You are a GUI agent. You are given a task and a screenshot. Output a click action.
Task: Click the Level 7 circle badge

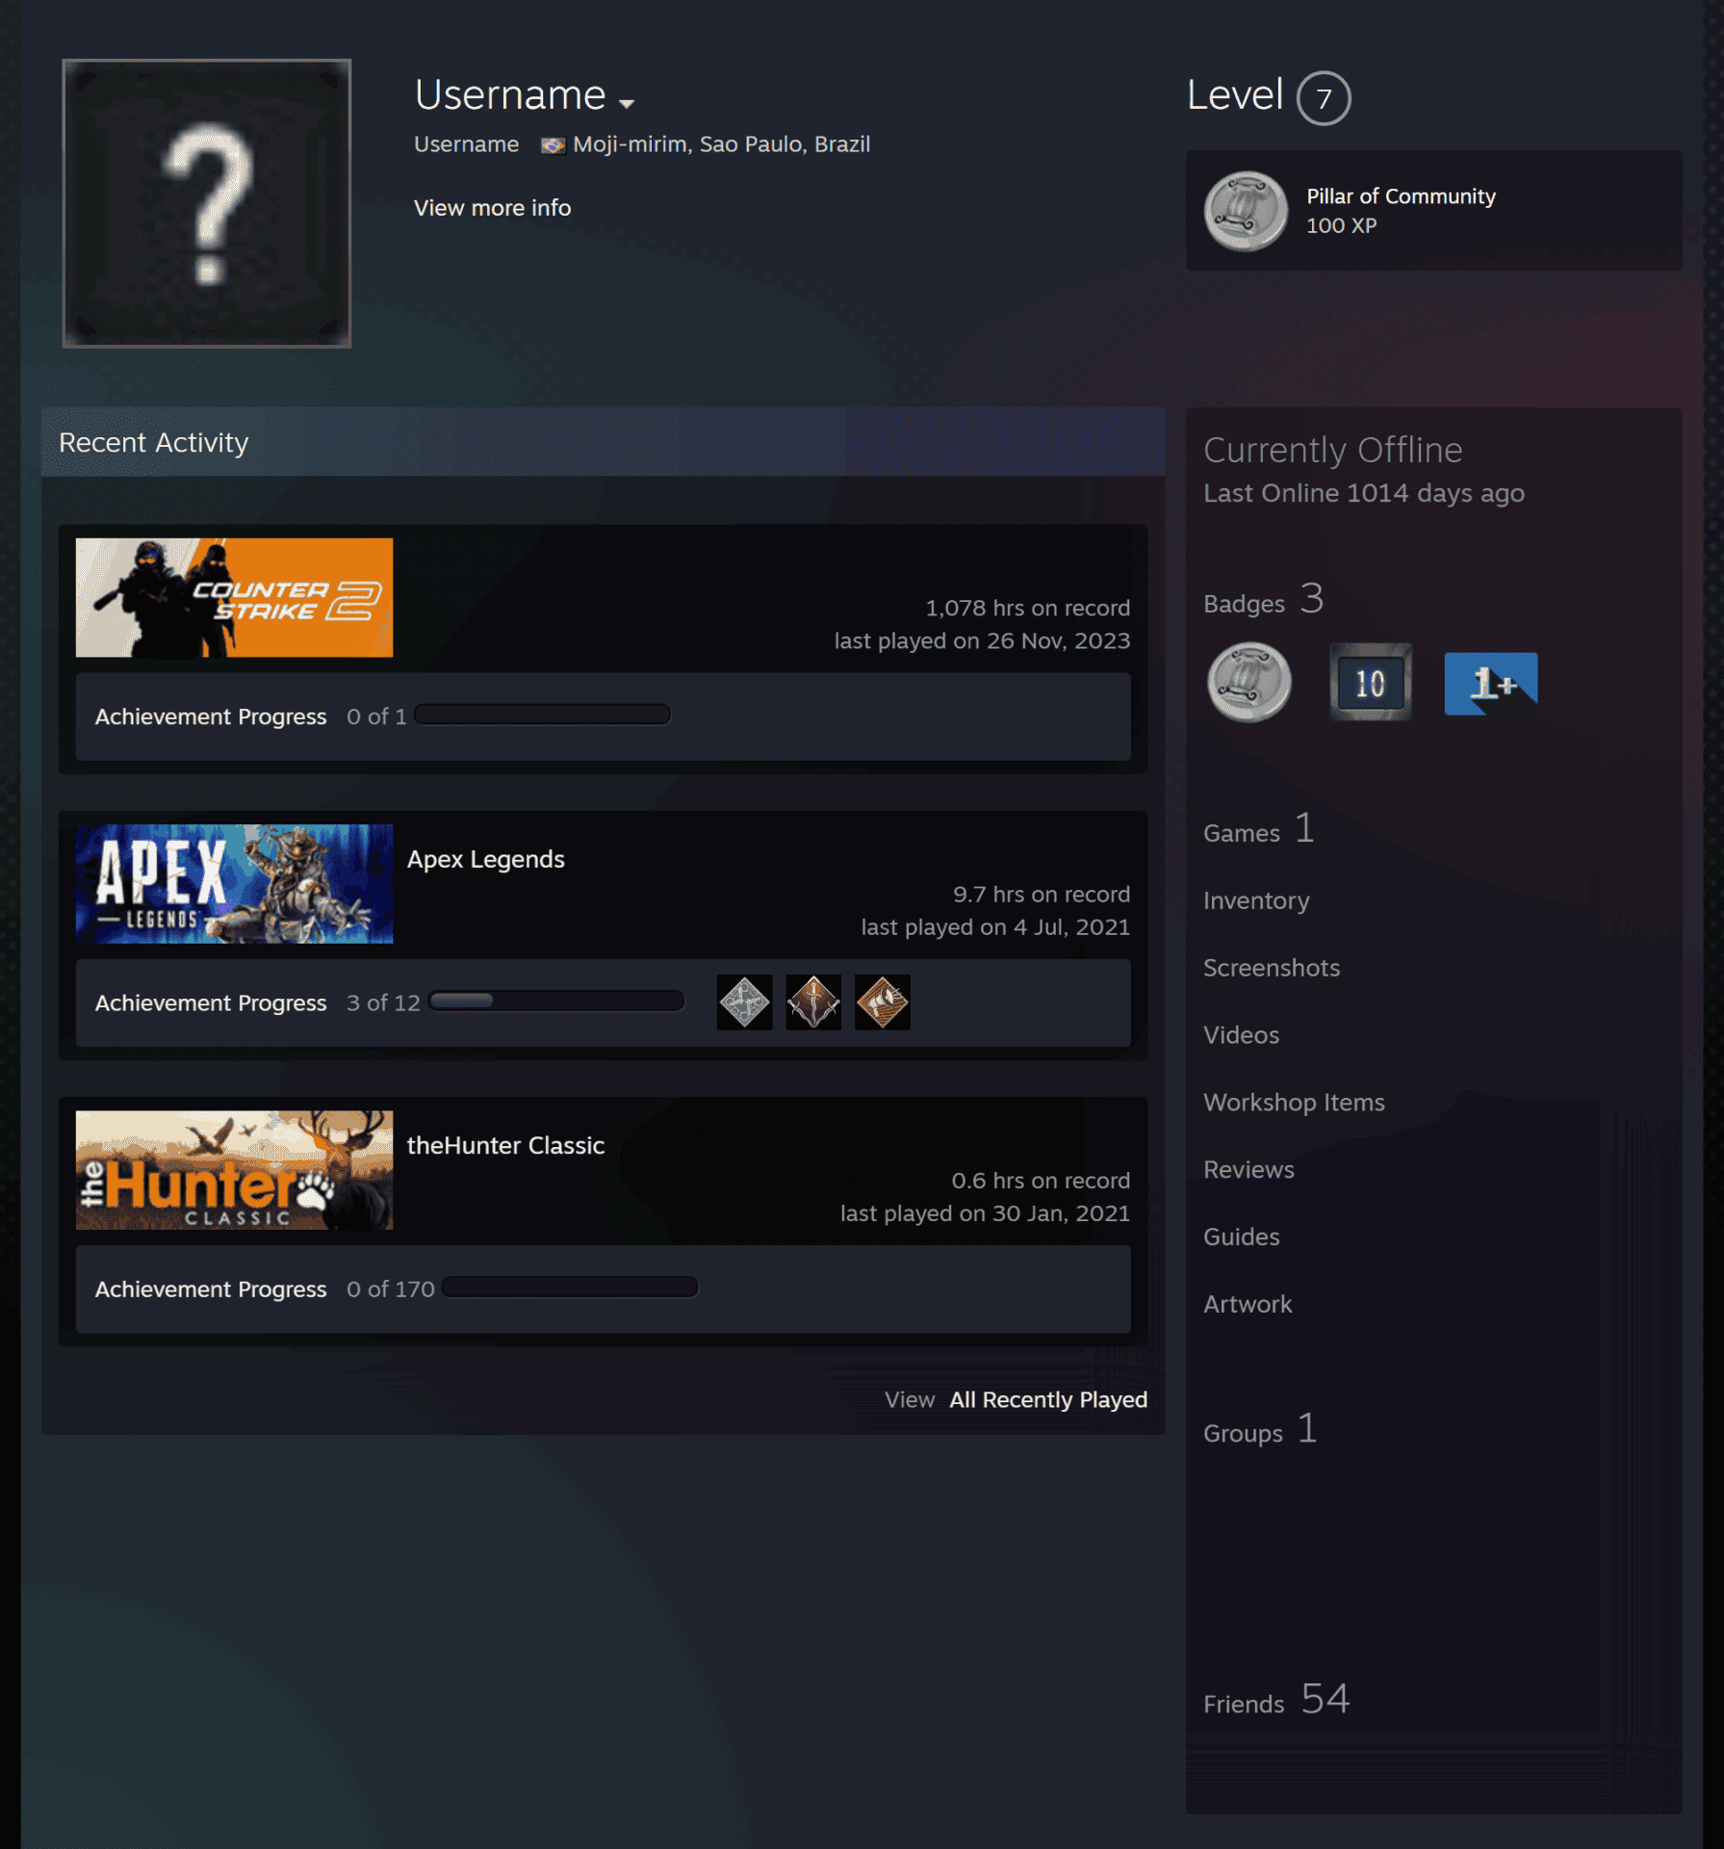(1324, 98)
